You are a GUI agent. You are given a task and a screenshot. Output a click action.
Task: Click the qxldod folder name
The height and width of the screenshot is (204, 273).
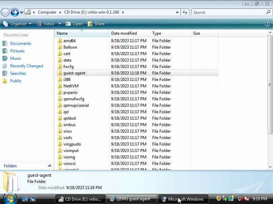click(70, 118)
